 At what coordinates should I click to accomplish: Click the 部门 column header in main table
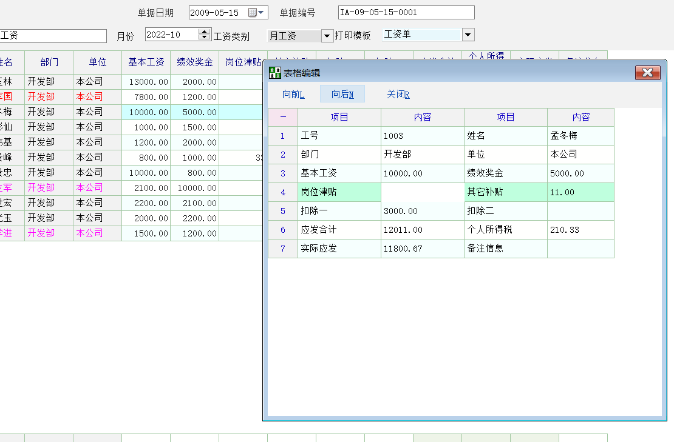pos(49,62)
